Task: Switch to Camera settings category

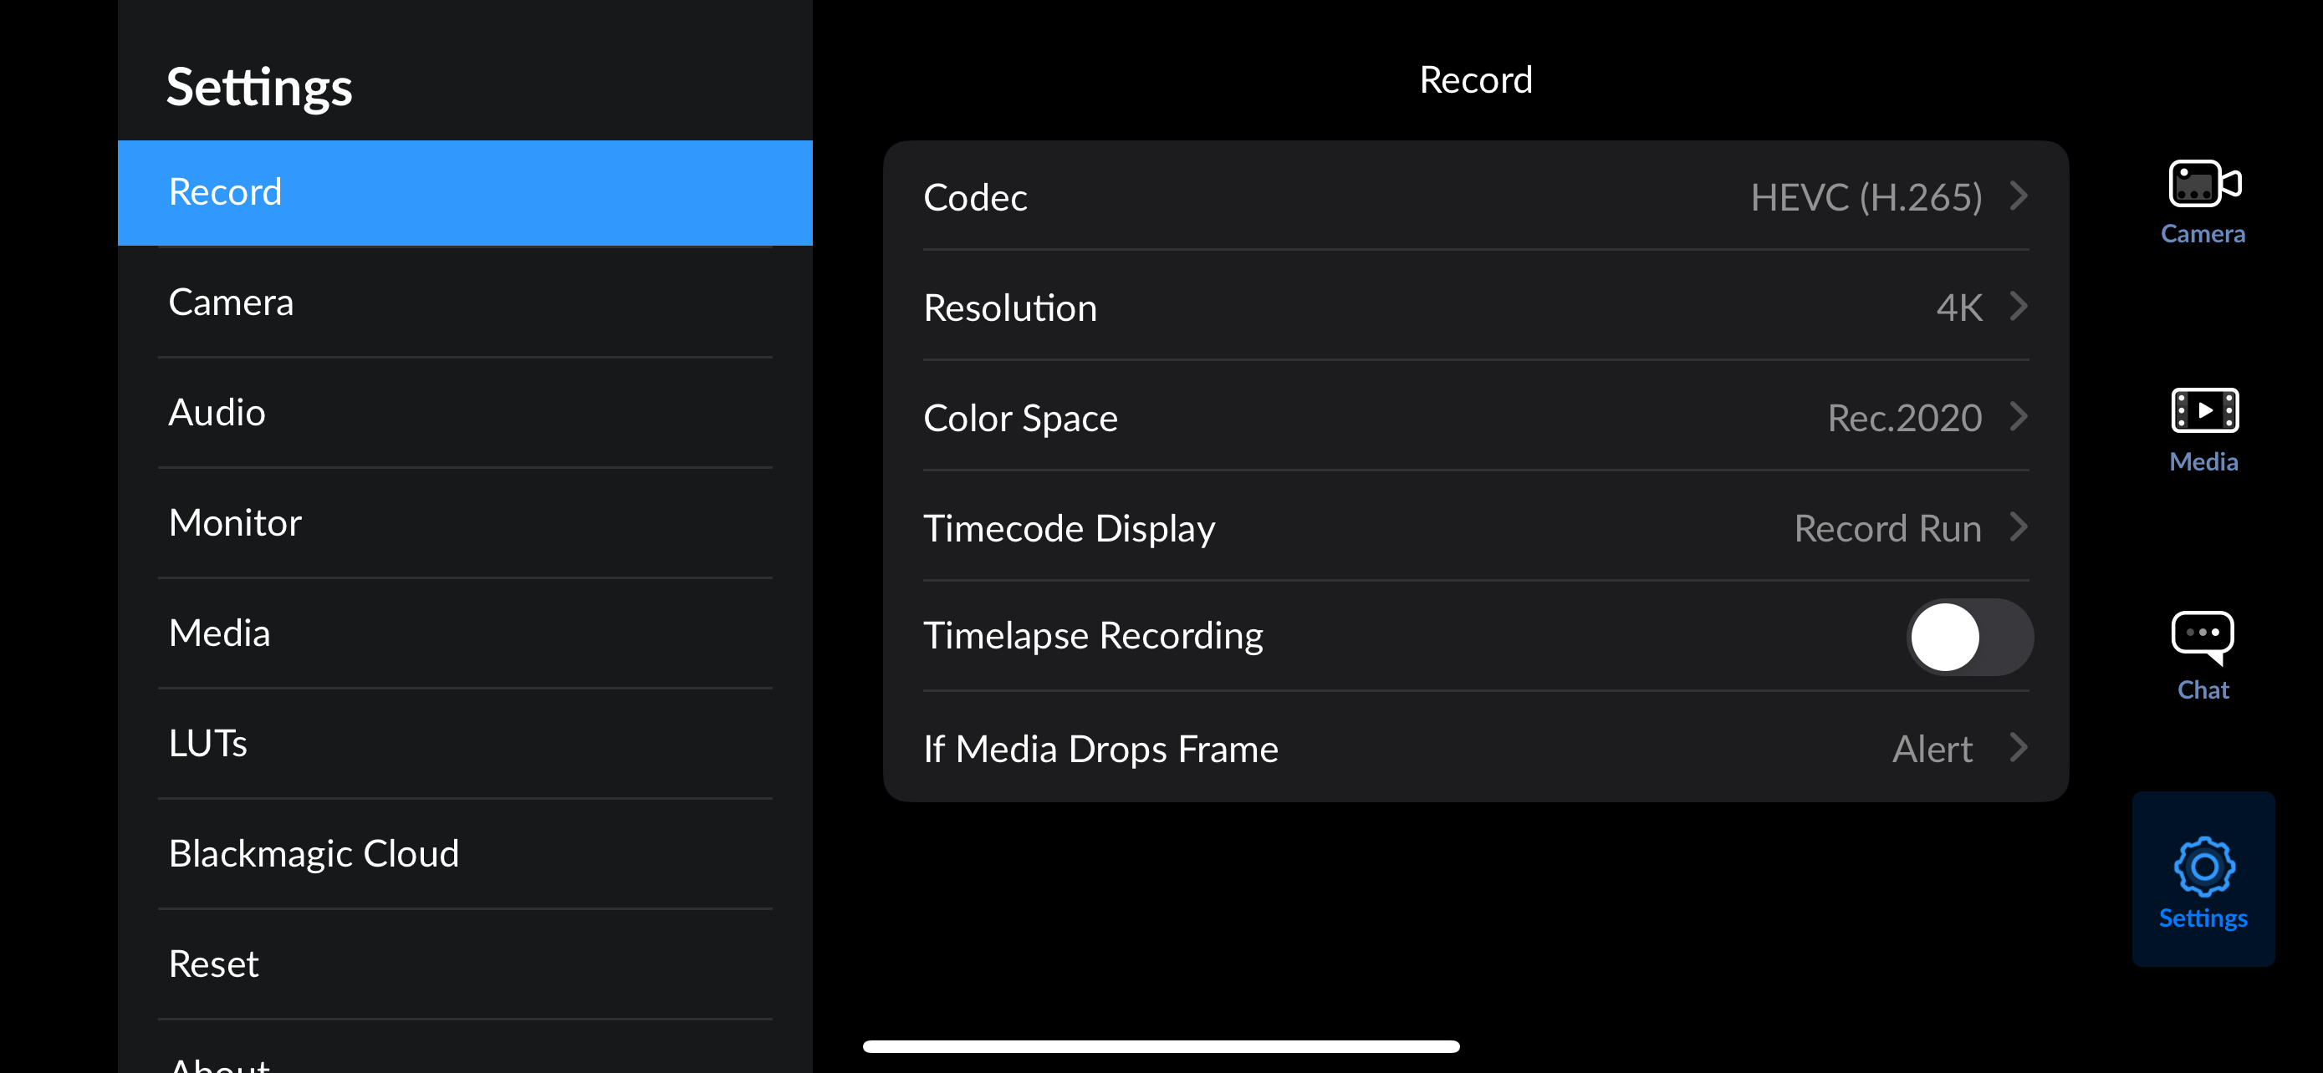Action: [x=464, y=303]
